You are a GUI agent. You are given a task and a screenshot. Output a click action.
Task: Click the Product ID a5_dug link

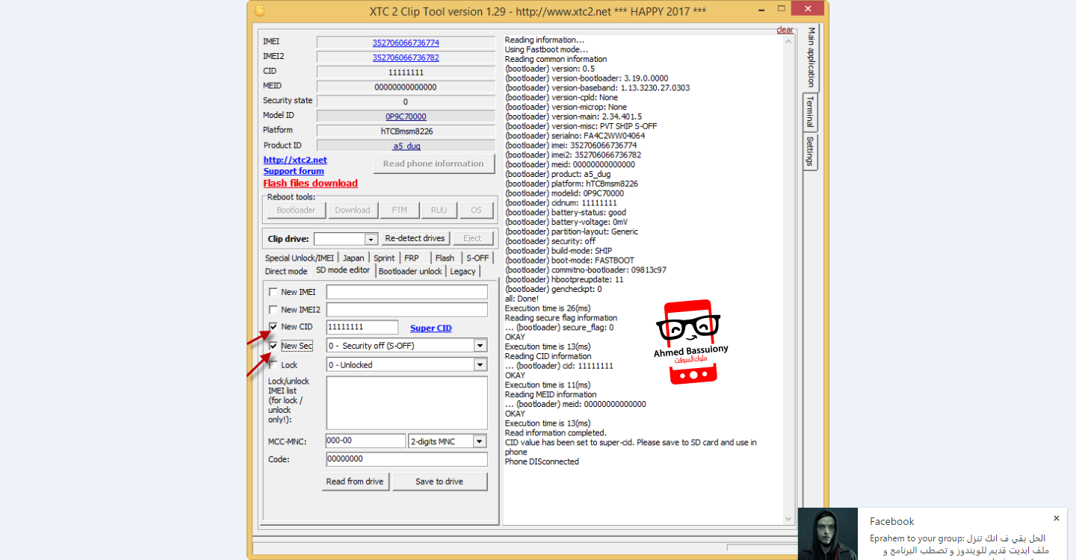[x=406, y=146]
